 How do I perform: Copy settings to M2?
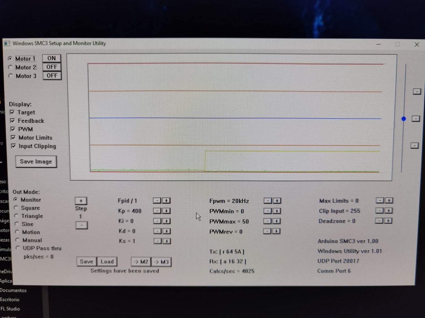(x=141, y=262)
